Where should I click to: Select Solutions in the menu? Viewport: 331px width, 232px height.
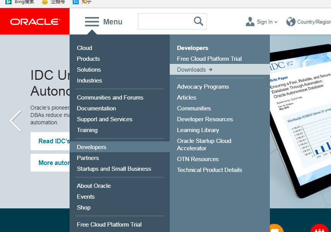[x=89, y=70]
